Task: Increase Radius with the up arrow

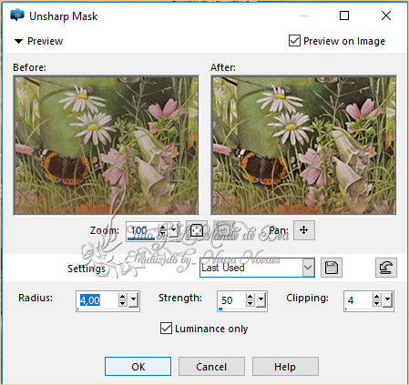Action: coord(122,297)
